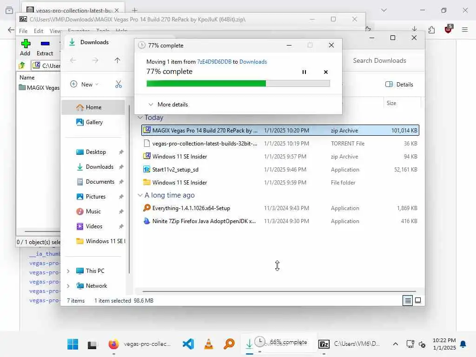Sort by Size column header
Viewport: 476px width, 357px height.
[x=402, y=103]
